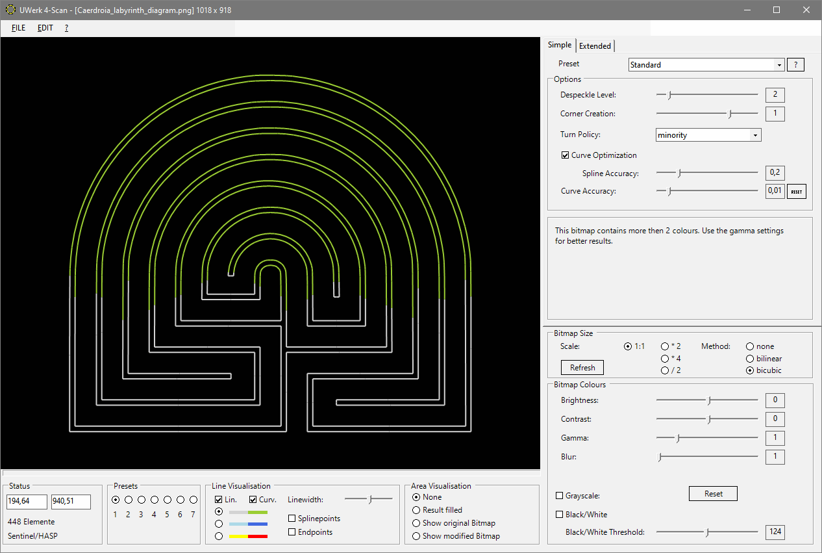This screenshot has height=553, width=822.
Task: Click the Bitmap Colours Reset button
Action: click(x=713, y=494)
